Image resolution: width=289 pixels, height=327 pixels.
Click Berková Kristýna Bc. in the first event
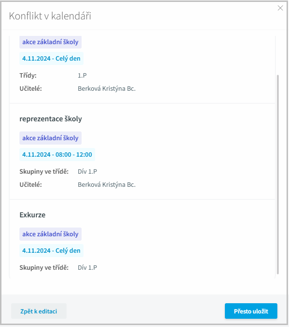[x=107, y=89]
